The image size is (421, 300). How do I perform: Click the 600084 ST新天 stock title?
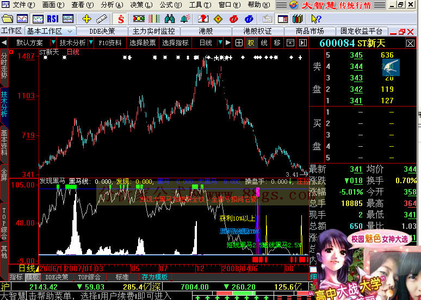pyautogui.click(x=352, y=43)
